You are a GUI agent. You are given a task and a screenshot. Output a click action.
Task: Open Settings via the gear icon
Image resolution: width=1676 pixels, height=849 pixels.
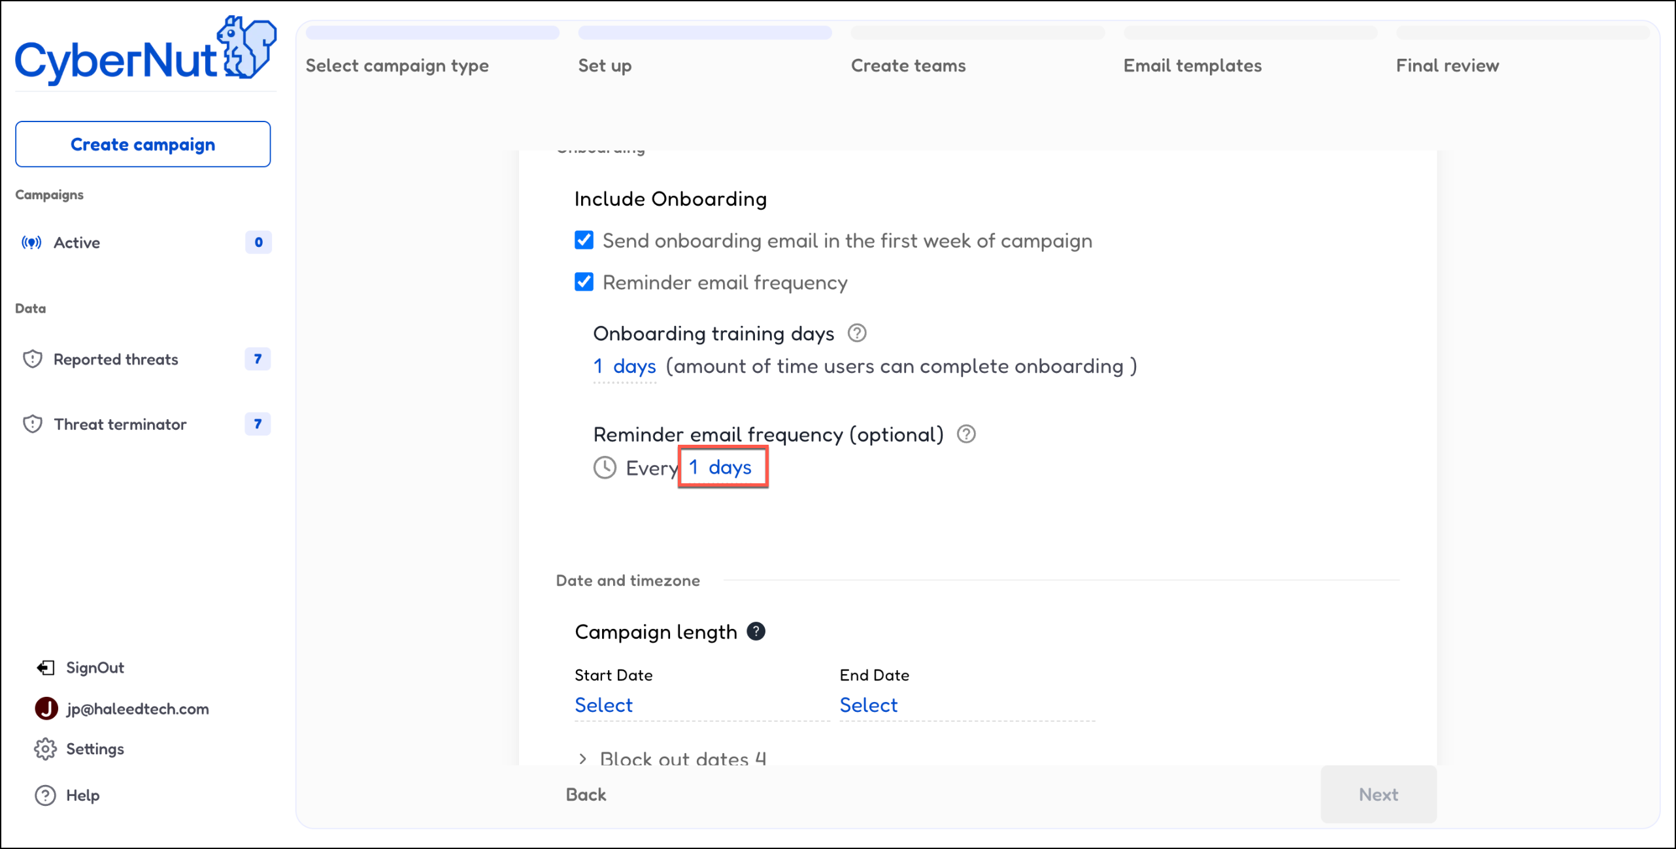(x=45, y=749)
